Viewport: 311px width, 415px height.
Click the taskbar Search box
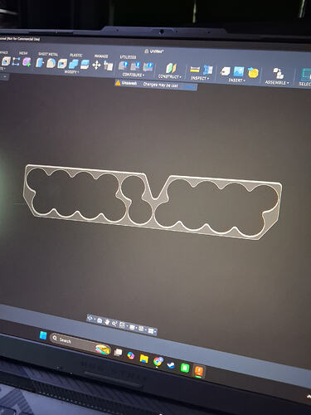pos(80,344)
